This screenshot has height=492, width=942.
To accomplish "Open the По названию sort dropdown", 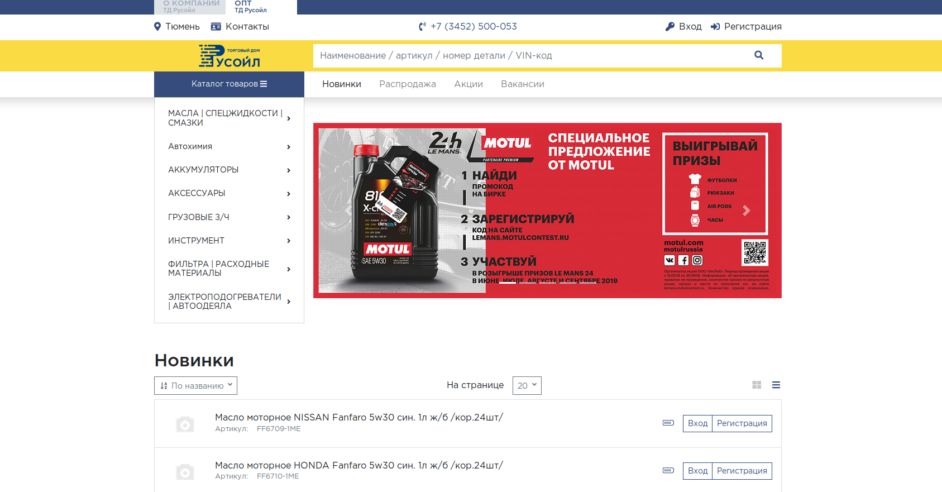I will pos(195,385).
